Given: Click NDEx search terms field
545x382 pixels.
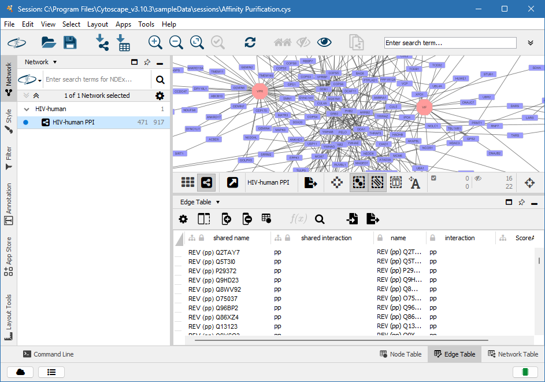Looking at the screenshot, I should [97, 80].
